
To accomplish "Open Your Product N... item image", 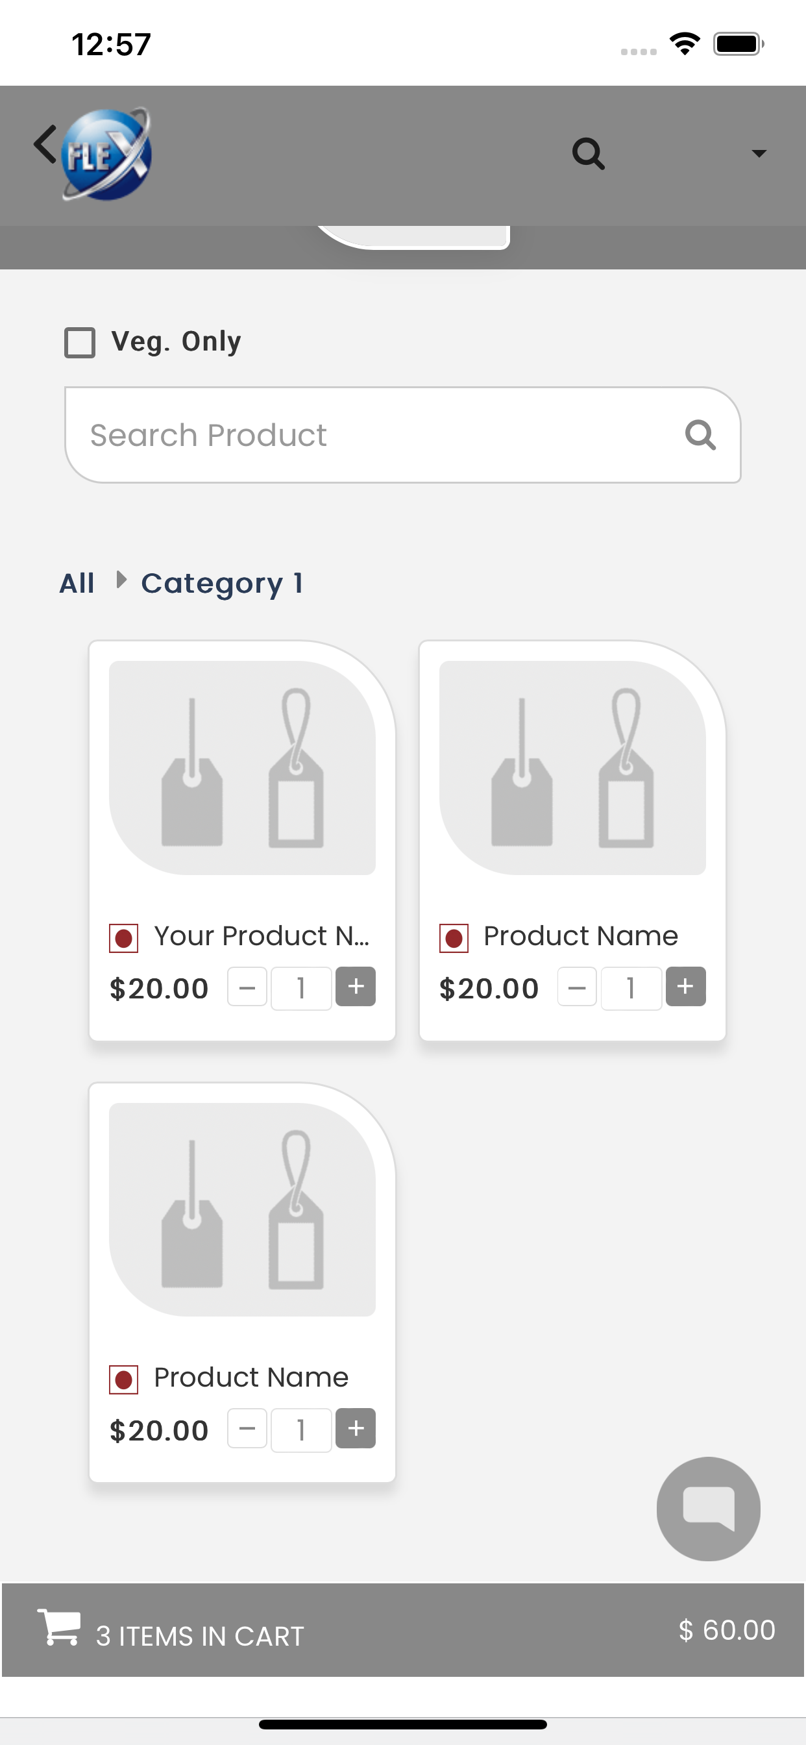I will [x=243, y=767].
